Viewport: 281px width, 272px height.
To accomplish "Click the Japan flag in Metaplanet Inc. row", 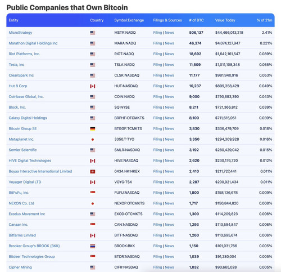I will (x=93, y=140).
